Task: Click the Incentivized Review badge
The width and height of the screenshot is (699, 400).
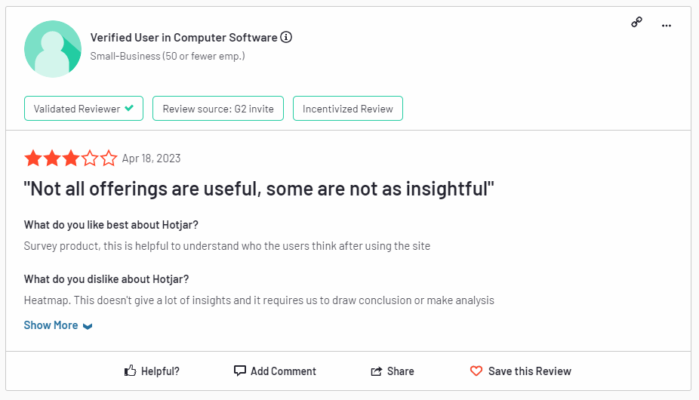Action: (x=347, y=109)
